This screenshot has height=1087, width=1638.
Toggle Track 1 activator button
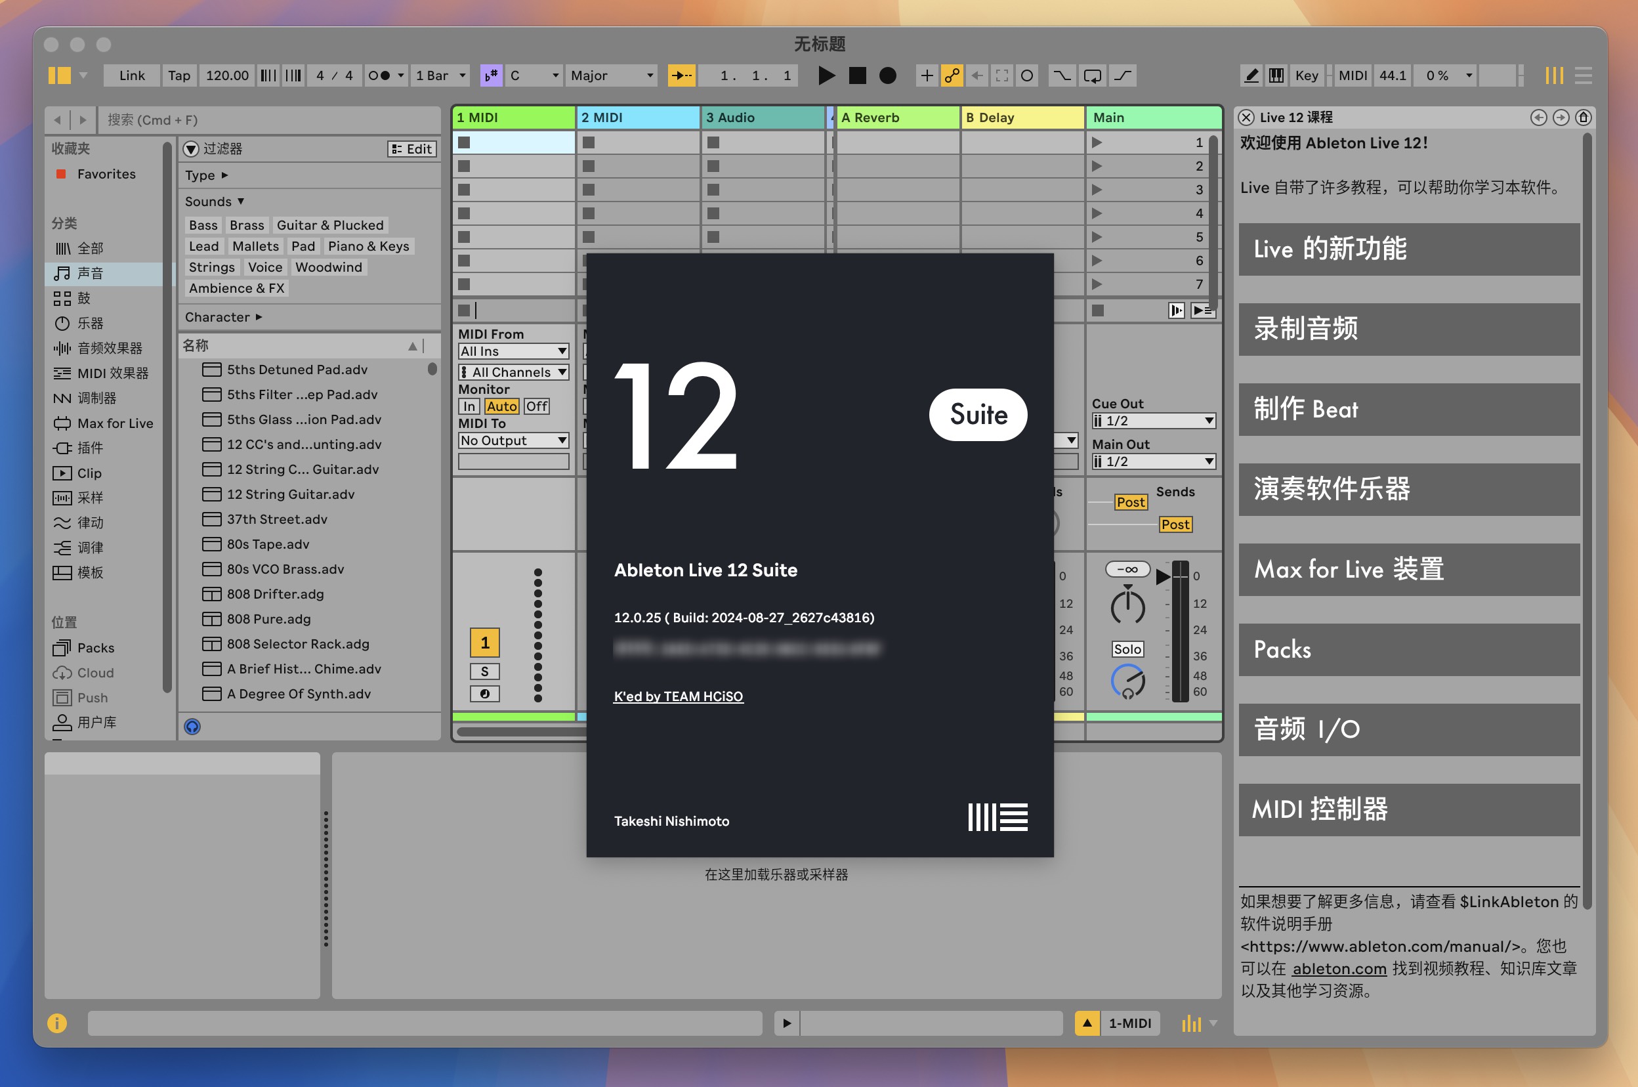click(485, 643)
